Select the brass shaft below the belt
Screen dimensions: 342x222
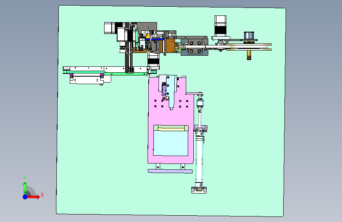pos(249,55)
